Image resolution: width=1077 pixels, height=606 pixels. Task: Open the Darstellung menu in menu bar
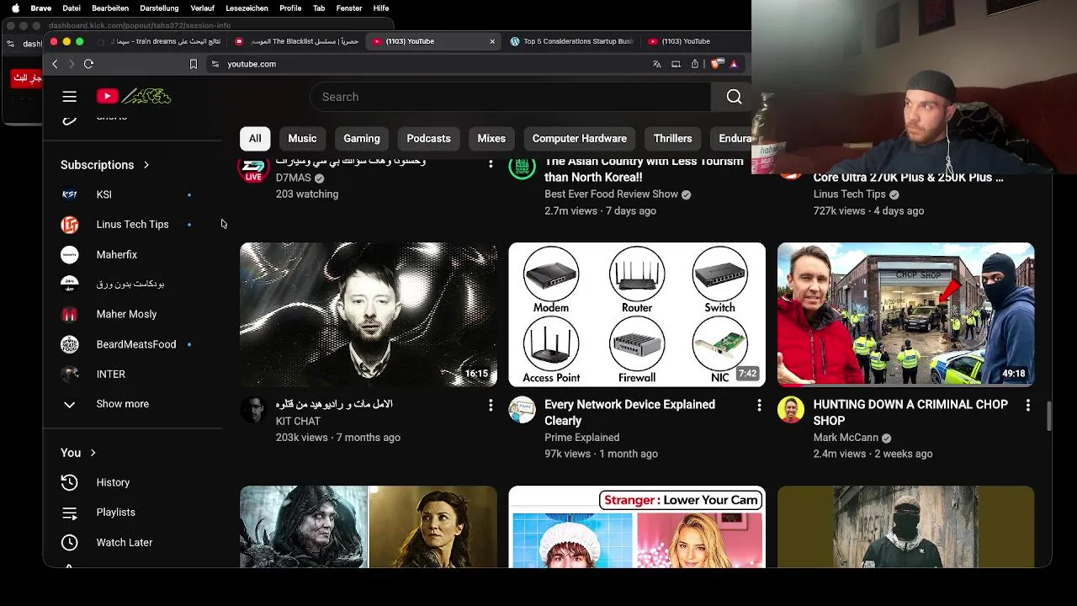coord(159,8)
